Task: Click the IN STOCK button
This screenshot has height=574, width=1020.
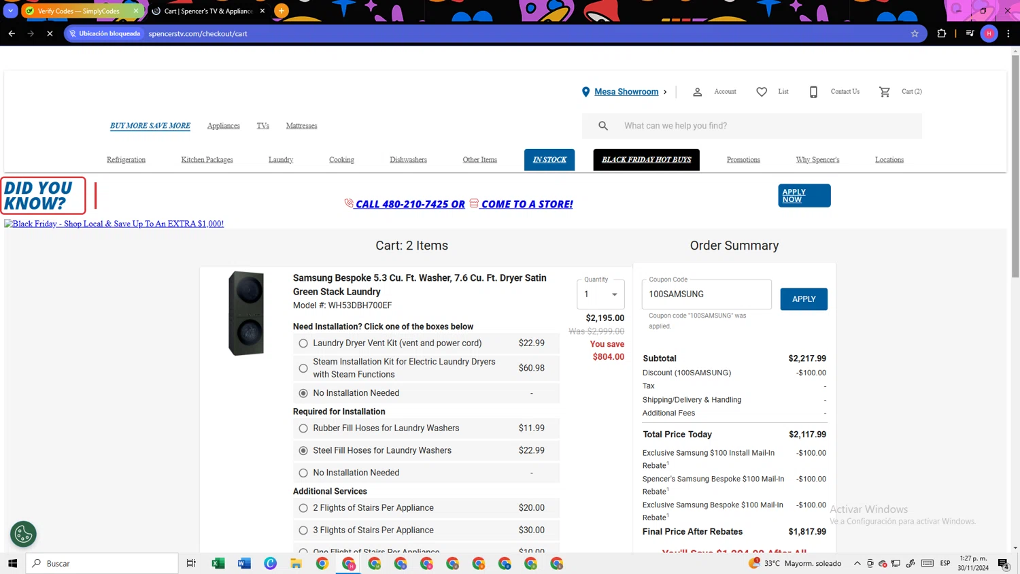Action: coord(549,160)
